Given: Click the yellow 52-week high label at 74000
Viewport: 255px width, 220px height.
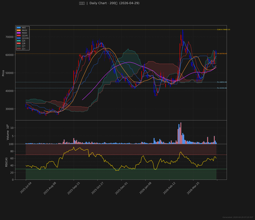Looking at the screenshot, I should click(223, 30).
